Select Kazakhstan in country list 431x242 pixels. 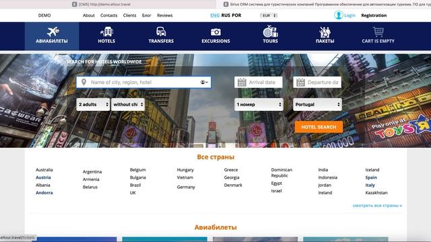[x=376, y=193]
